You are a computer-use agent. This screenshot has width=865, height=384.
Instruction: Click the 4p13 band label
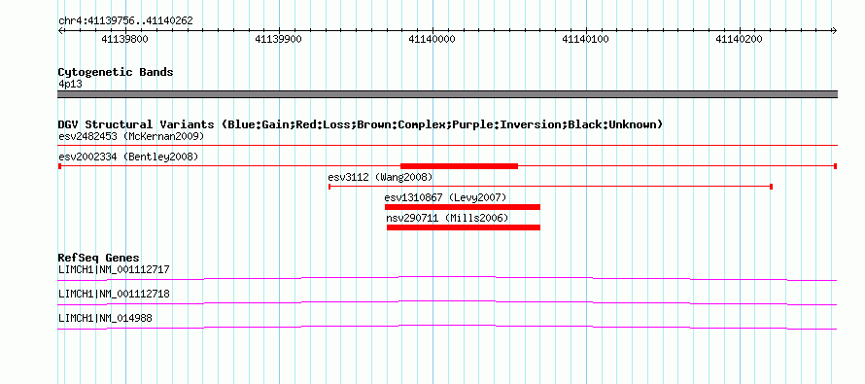click(70, 85)
